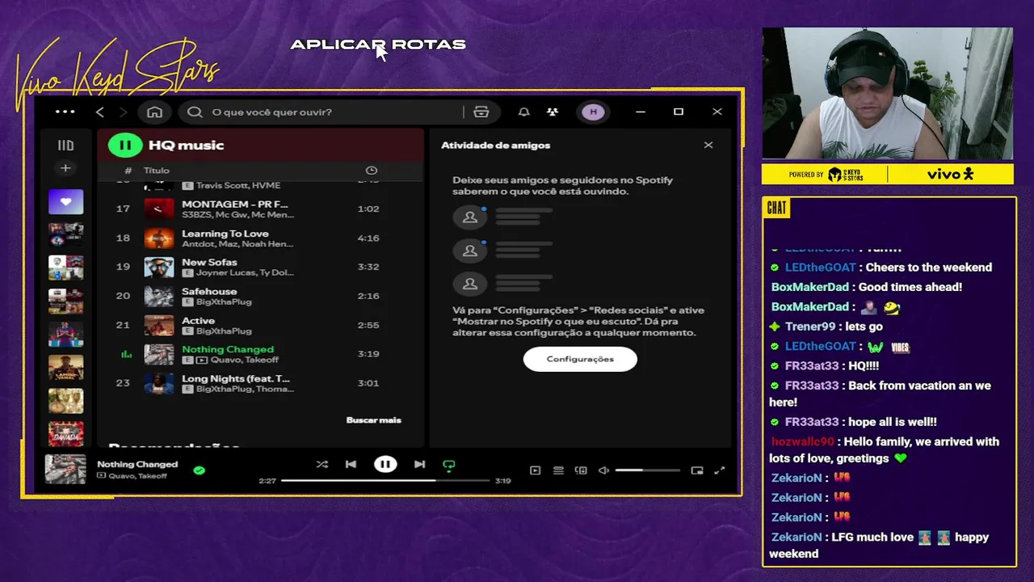Click the vivo logo under the webcam
The width and height of the screenshot is (1034, 582).
(950, 174)
